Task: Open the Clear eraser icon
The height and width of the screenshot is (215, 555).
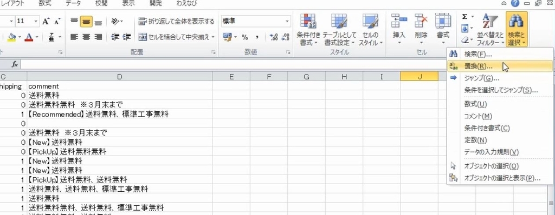Action: [x=464, y=40]
